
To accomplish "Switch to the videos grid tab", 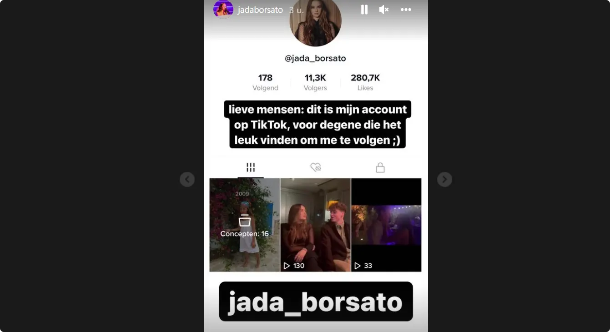I will click(x=251, y=167).
